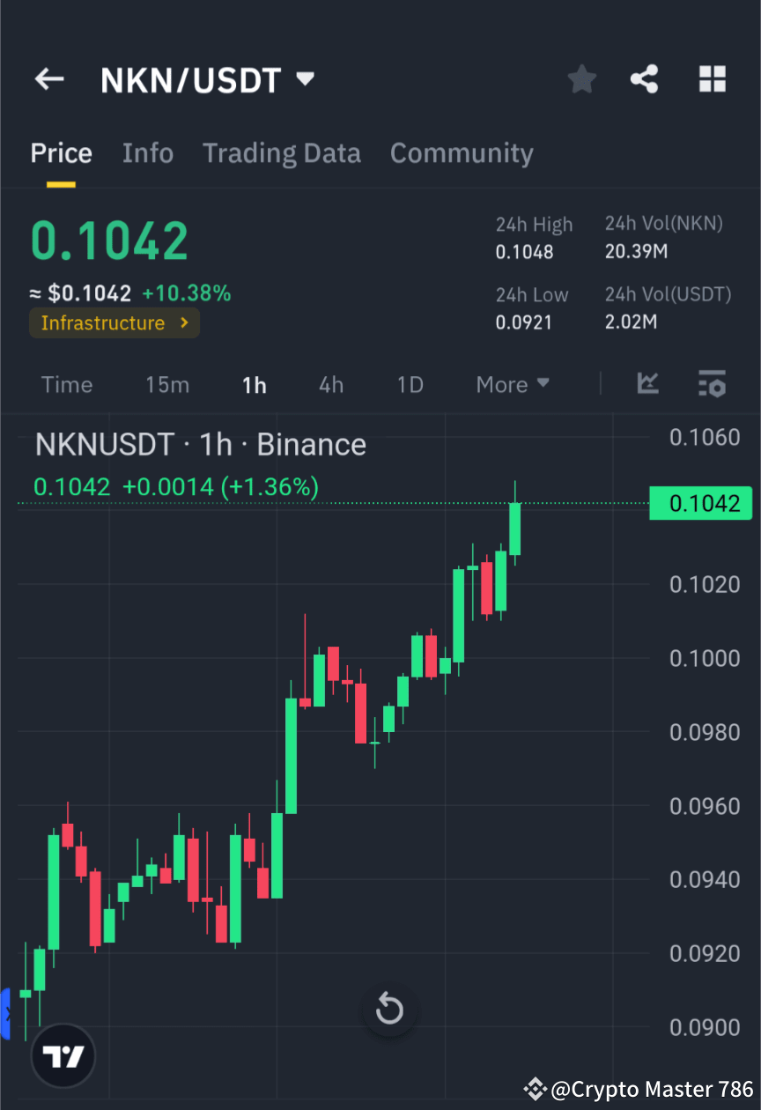Viewport: 761px width, 1110px height.
Task: Tap the TradingView logo on the chart
Action: [x=63, y=1054]
